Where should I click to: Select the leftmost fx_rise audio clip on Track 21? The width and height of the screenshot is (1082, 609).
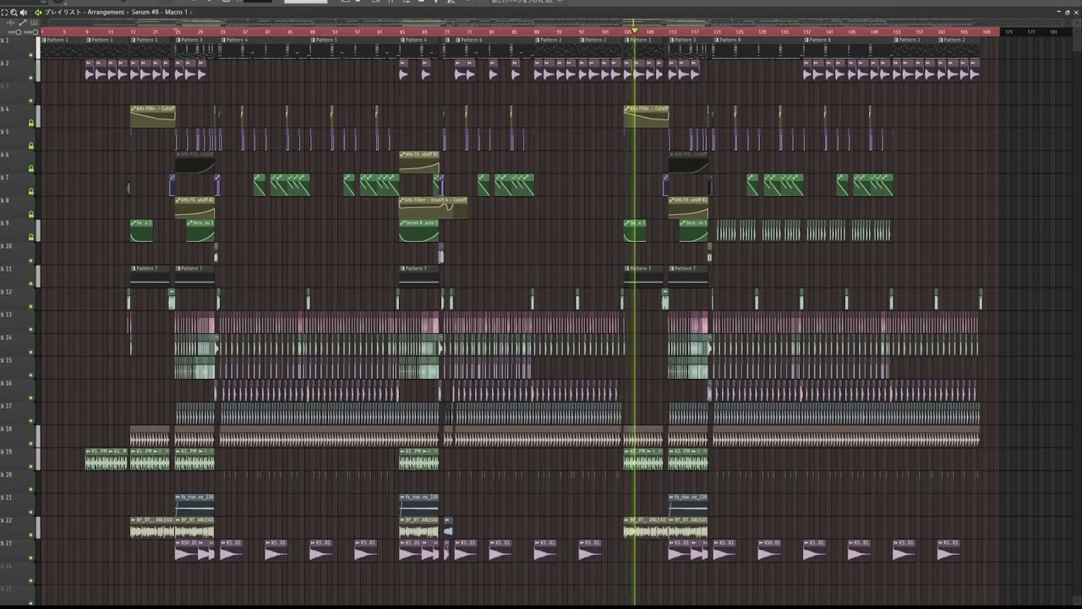(194, 505)
